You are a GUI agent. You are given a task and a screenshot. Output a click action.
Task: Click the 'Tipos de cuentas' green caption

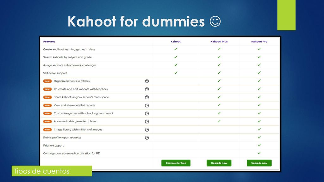pyautogui.click(x=52, y=171)
